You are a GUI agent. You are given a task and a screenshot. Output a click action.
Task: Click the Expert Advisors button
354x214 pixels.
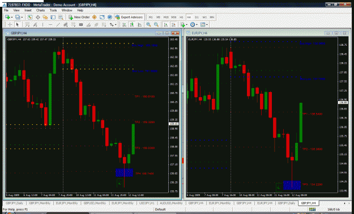point(129,17)
